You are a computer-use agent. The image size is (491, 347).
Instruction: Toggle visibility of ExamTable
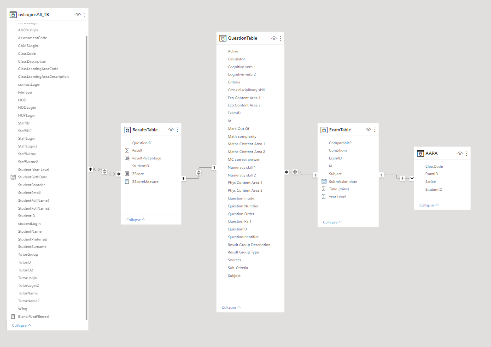pyautogui.click(x=368, y=129)
